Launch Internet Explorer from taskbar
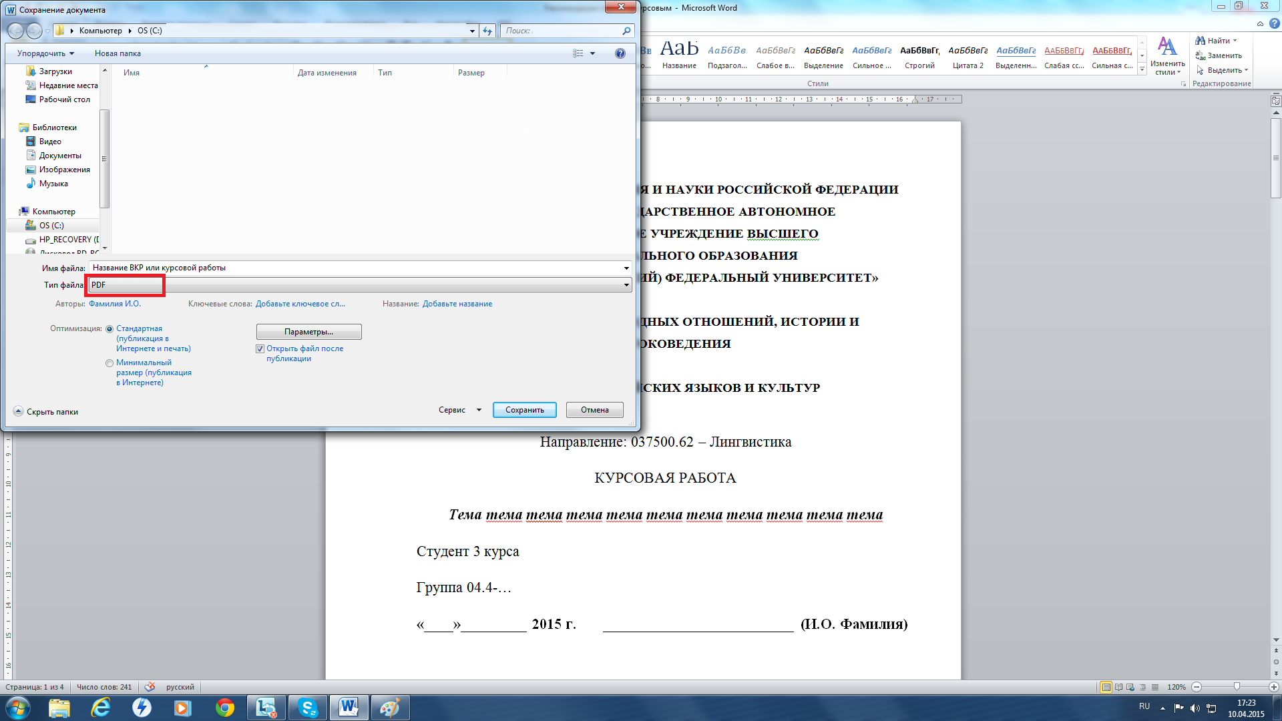The width and height of the screenshot is (1282, 721). (x=101, y=708)
